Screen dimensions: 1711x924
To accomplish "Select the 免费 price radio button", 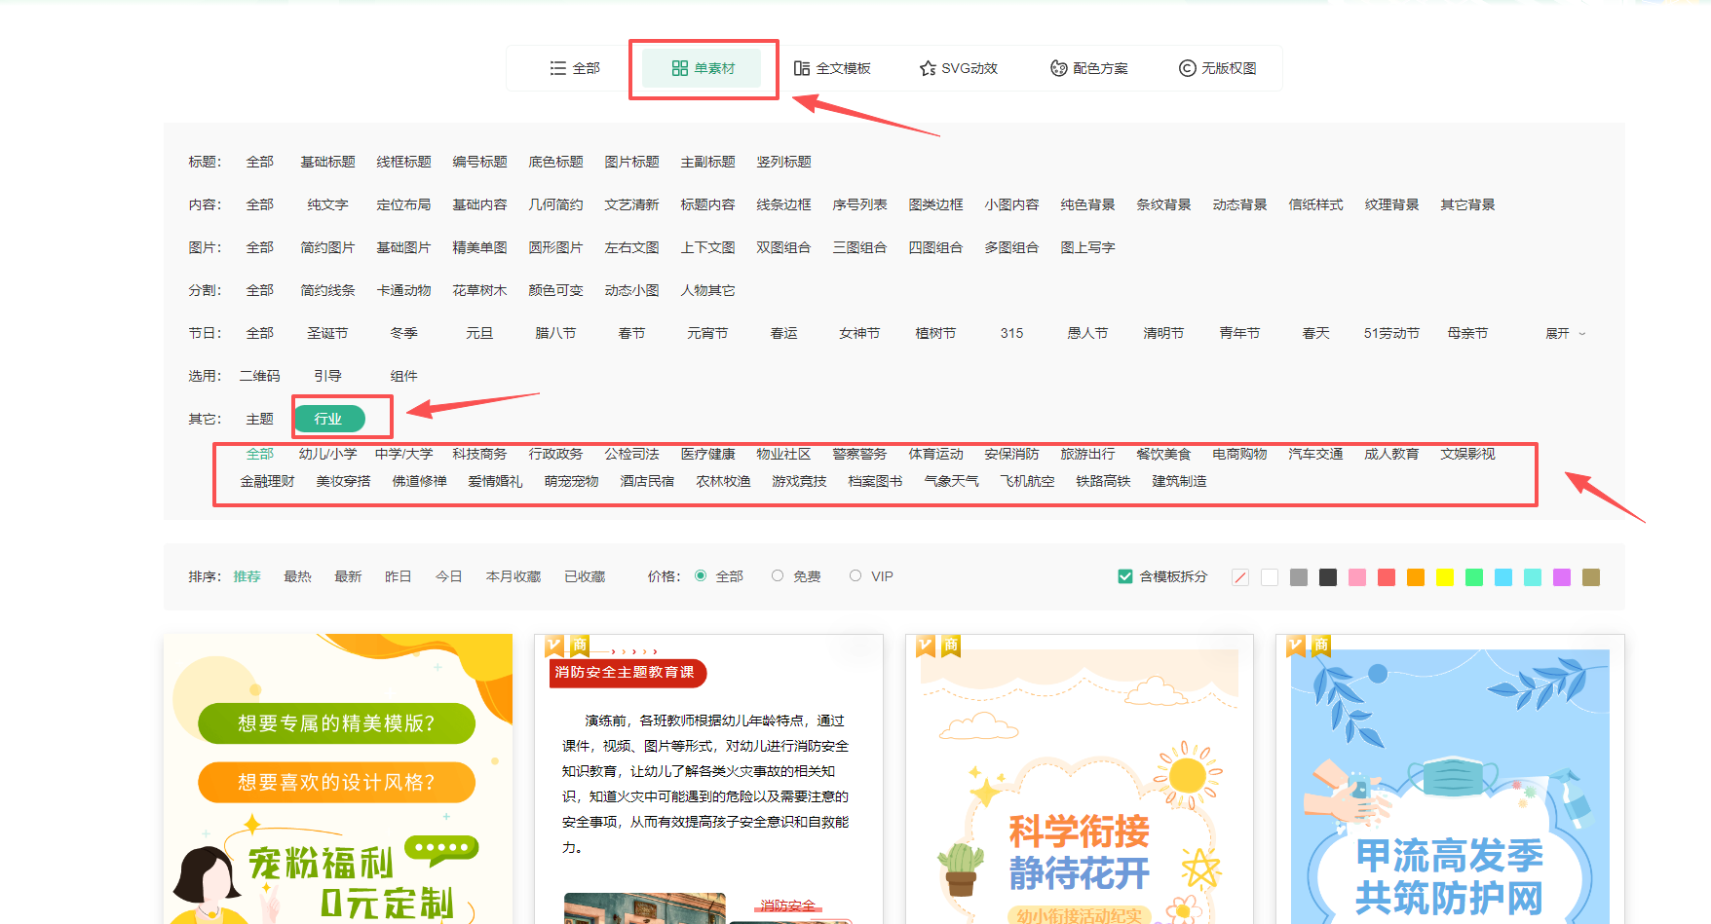I will point(778,575).
